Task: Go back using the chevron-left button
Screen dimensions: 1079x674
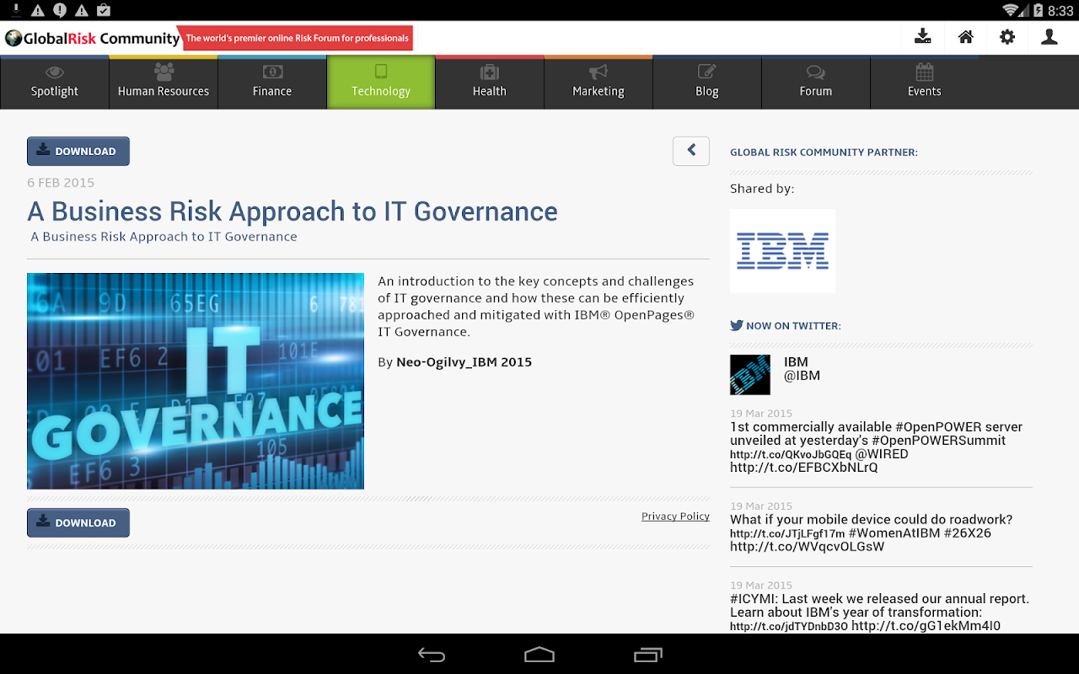Action: pyautogui.click(x=691, y=151)
